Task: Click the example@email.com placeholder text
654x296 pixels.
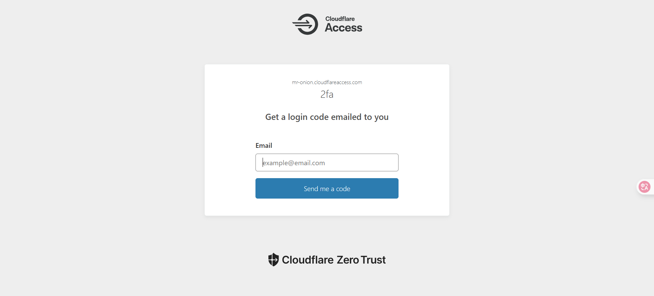Action: coord(294,163)
